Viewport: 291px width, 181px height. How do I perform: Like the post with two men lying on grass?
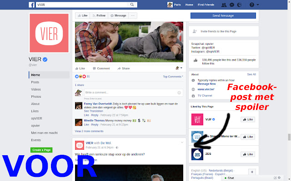80,68
